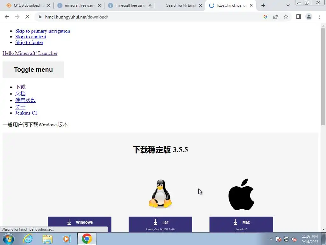
Task: Close the Q4OS download tab
Action: [49, 5]
